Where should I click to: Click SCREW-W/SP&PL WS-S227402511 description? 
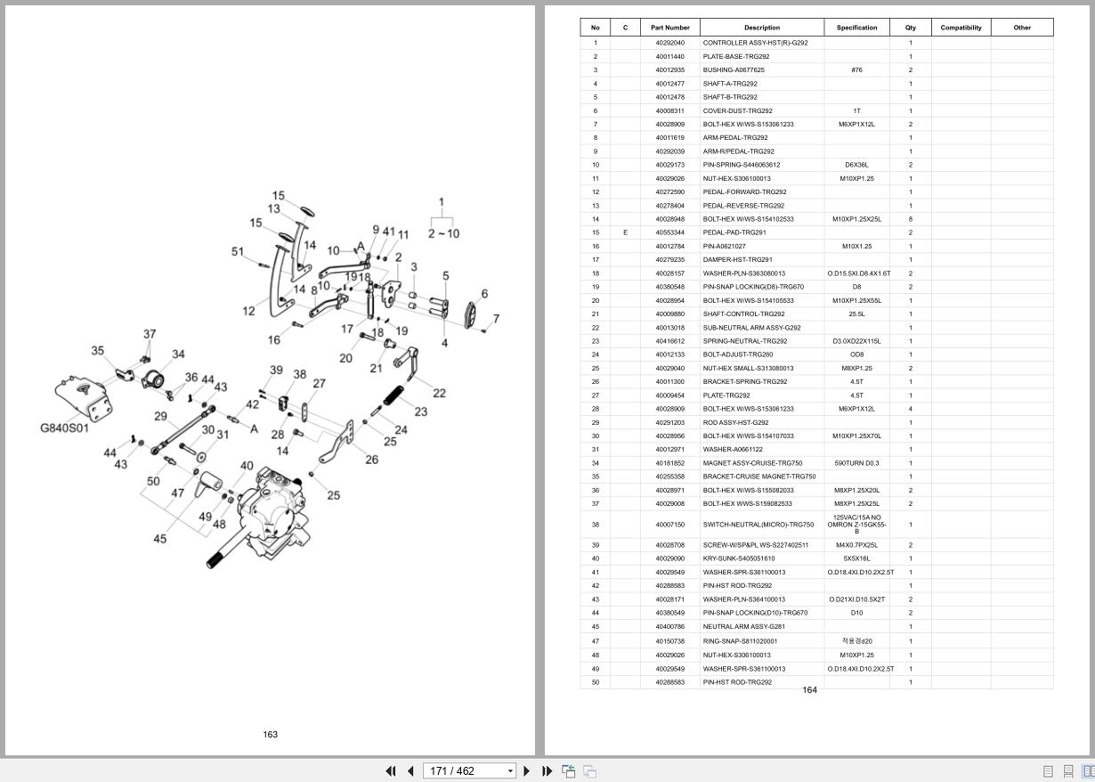[756, 545]
